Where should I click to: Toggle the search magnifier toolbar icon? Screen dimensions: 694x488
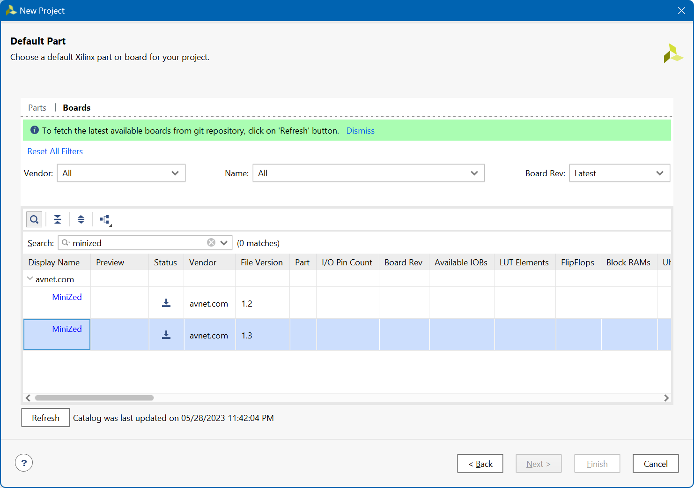(34, 219)
